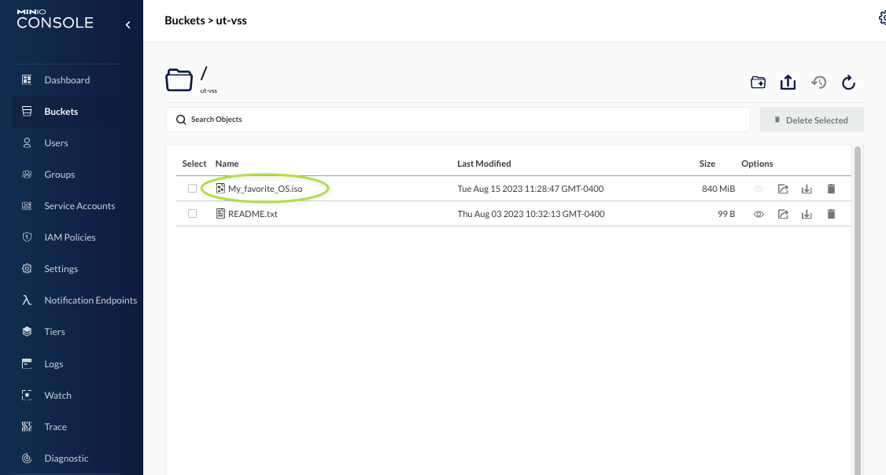Image resolution: width=886 pixels, height=475 pixels.
Task: Go to IAM Policies page
Action: click(x=70, y=237)
